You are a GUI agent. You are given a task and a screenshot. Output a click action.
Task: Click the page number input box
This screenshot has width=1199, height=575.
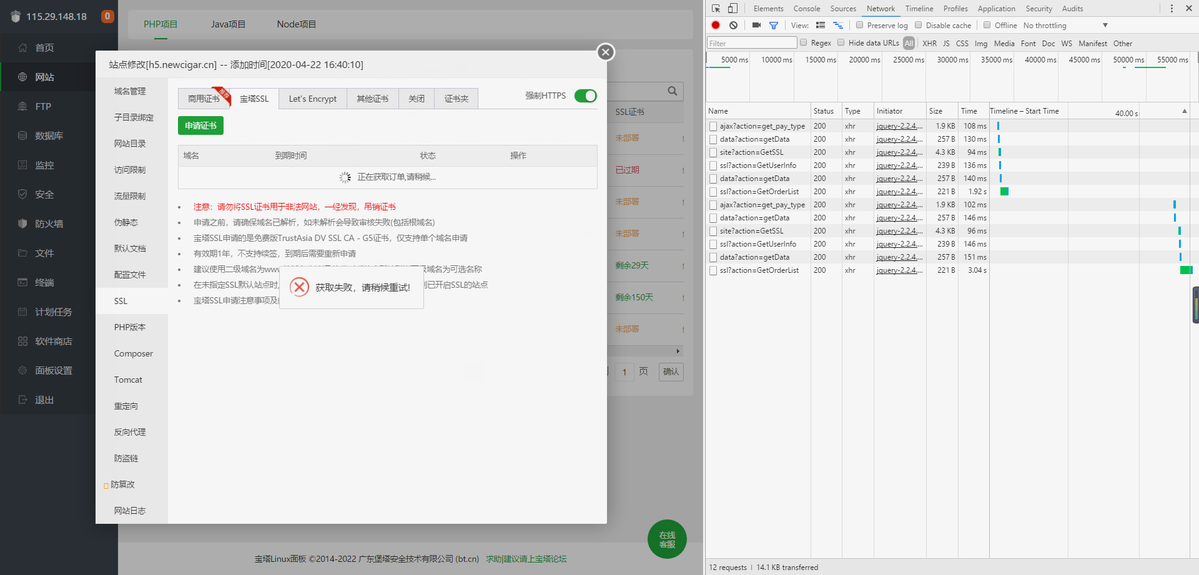tap(624, 372)
